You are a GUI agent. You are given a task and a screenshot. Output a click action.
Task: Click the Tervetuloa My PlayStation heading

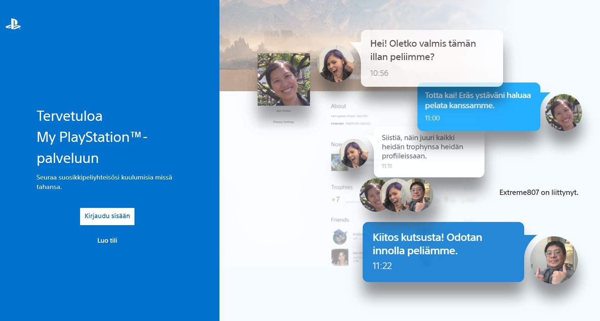point(92,137)
